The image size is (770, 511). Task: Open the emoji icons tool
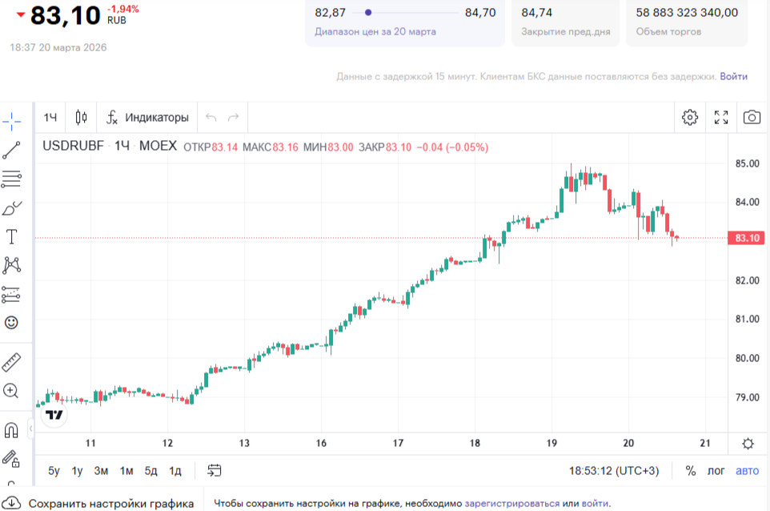click(x=12, y=323)
